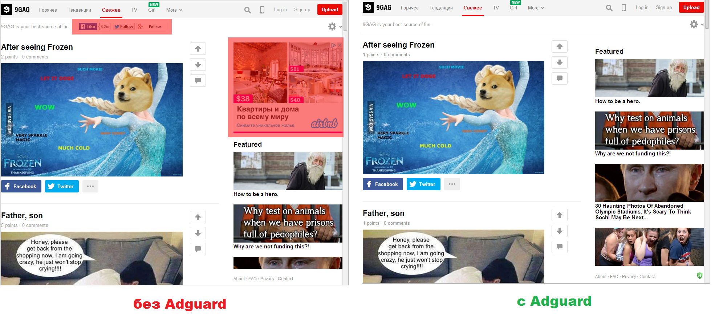
Task: Upvote 'After seeing Frozen' in the right window
Action: (560, 46)
